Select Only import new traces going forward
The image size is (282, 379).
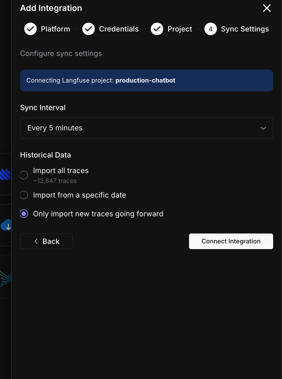24,214
